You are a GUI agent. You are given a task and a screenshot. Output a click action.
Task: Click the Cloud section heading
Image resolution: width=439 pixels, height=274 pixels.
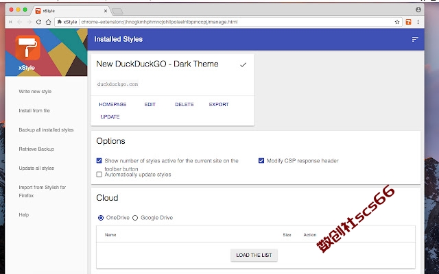(107, 198)
